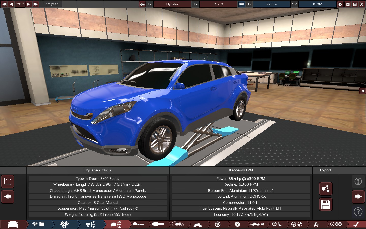
Task: Open the interior steering and seat tab
Action: pyautogui.click(x=277, y=224)
